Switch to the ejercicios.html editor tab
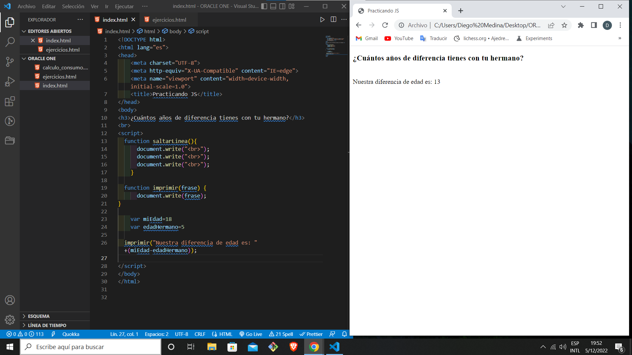Screen dimensions: 632x355 169,20
